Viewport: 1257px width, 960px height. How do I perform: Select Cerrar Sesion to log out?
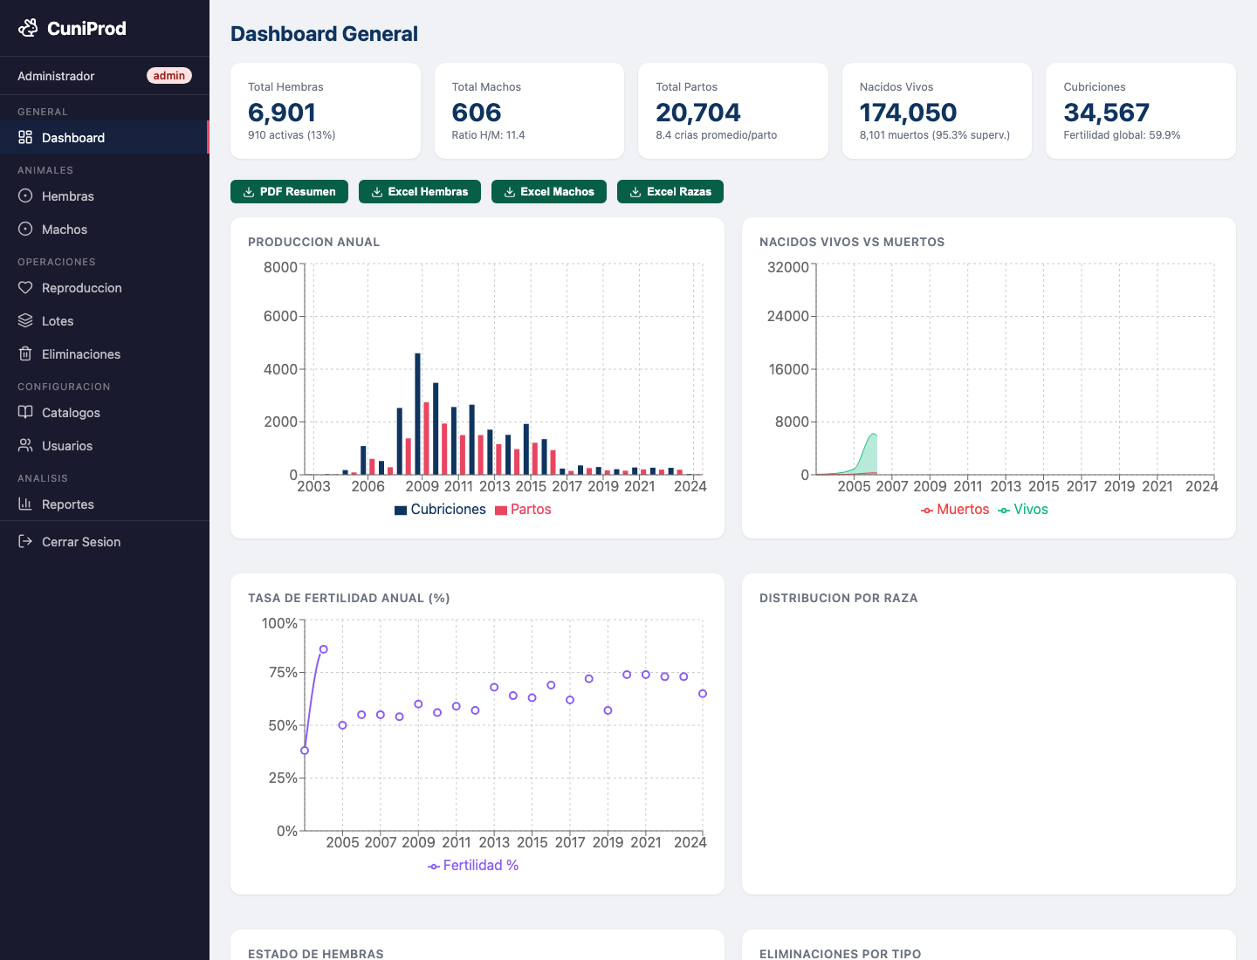(x=105, y=541)
